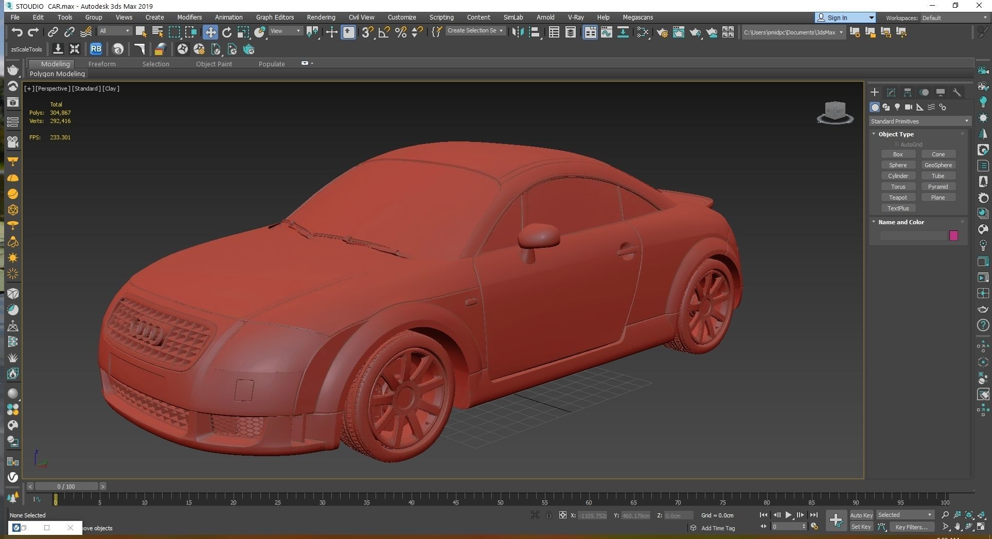Open the Rendering menu
This screenshot has height=539, width=992.
click(x=321, y=17)
